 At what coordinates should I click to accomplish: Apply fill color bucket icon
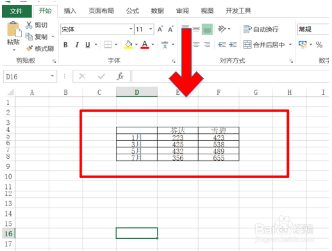tap(128, 45)
